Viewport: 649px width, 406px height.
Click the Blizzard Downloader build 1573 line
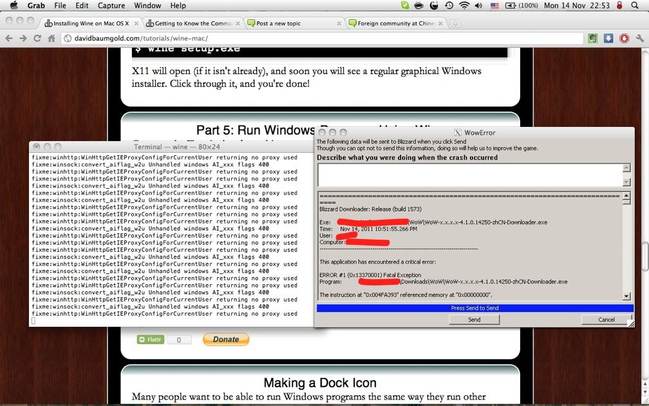coord(370,209)
